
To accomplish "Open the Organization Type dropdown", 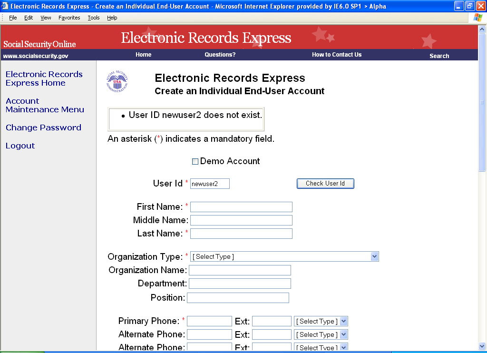I will [x=284, y=257].
